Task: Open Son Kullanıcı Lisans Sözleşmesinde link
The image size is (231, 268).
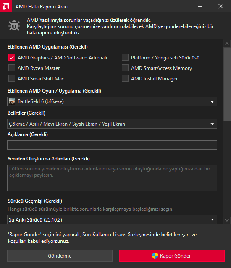Action: pyautogui.click(x=121, y=234)
